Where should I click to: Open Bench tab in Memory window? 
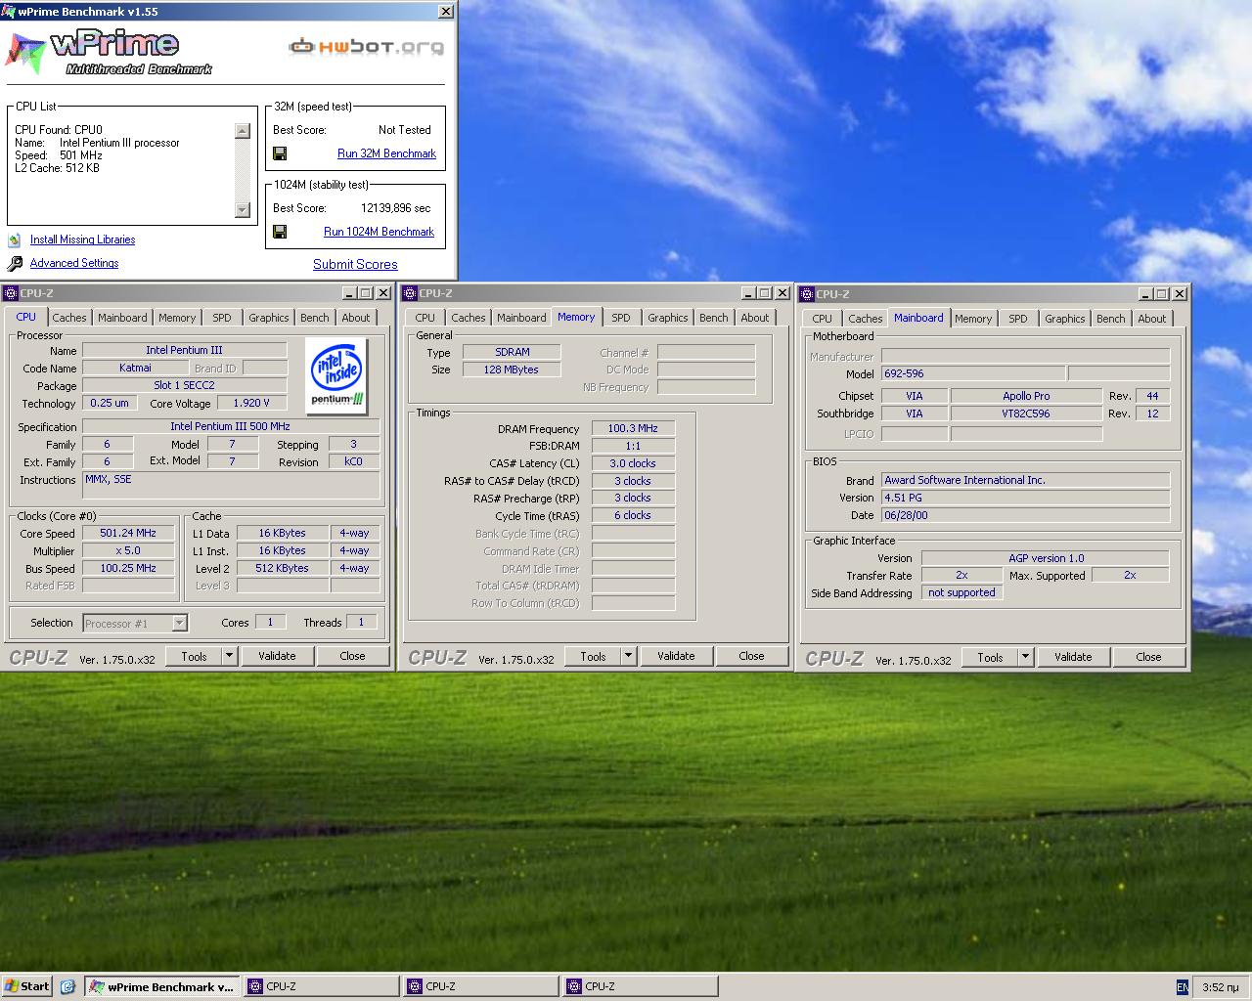click(714, 318)
